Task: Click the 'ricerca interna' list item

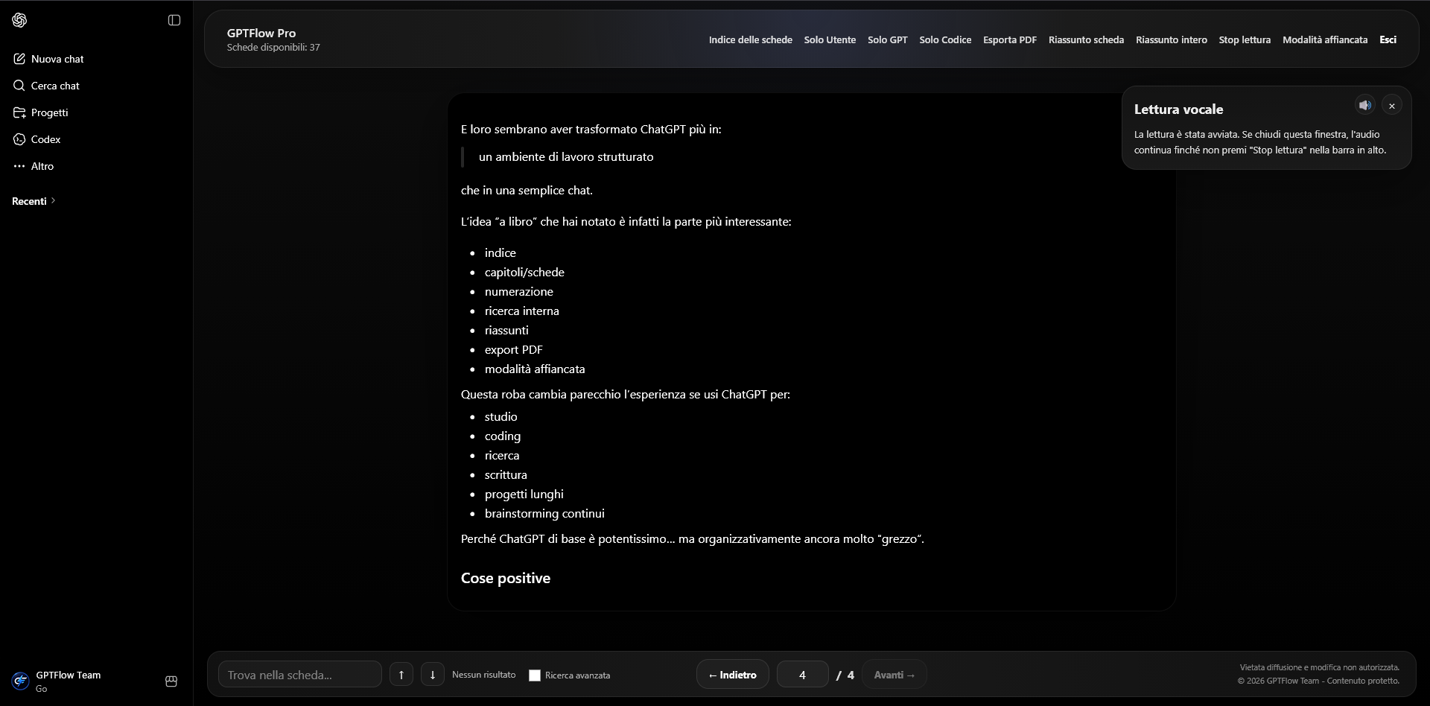Action: pos(522,311)
